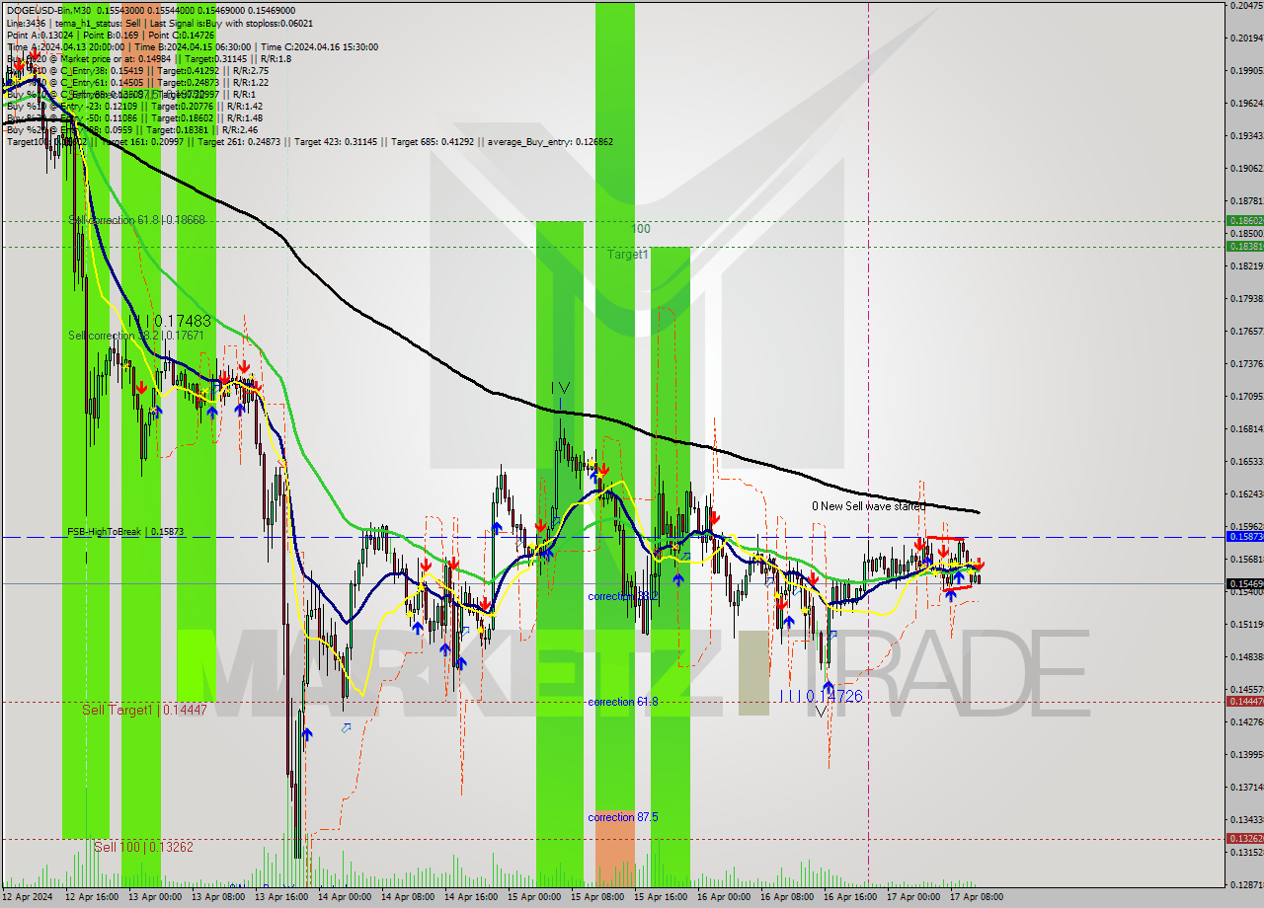The width and height of the screenshot is (1264, 908).
Task: Click the '13 Apr 08:00' time axis label
Action: [x=218, y=897]
